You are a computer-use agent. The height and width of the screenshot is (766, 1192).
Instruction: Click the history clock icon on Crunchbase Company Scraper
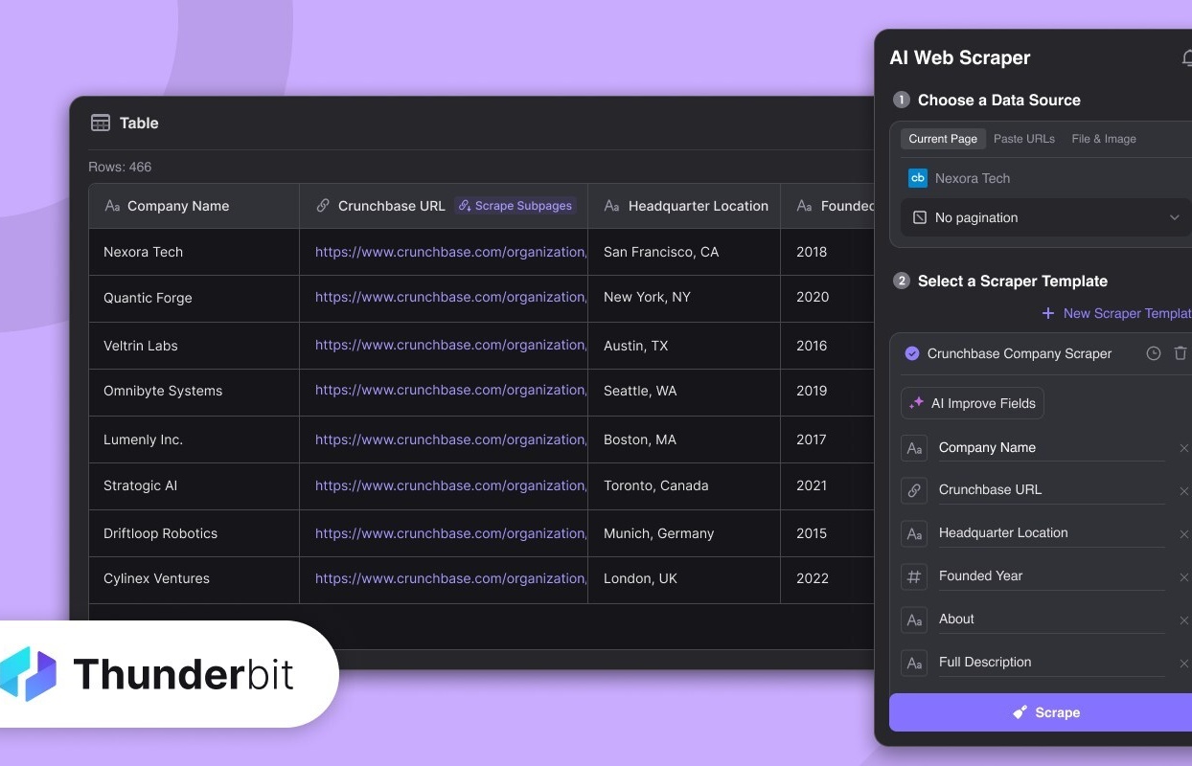click(x=1154, y=353)
